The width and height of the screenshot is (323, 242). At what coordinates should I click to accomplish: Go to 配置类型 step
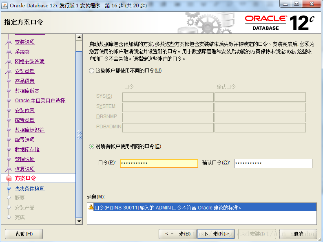tap(25, 120)
